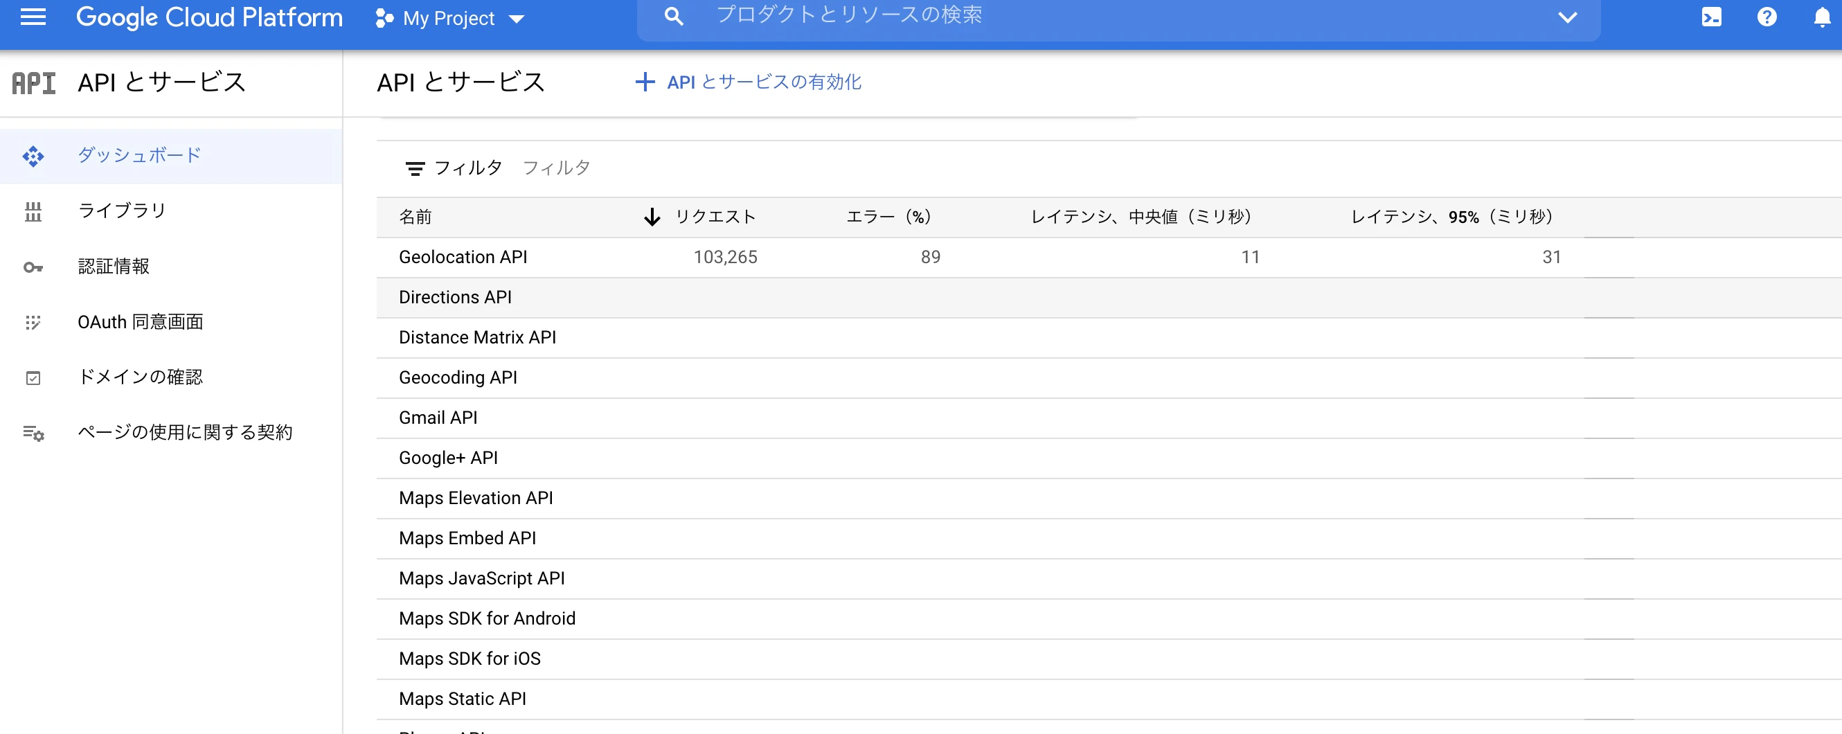Open the hamburger navigation menu

point(33,17)
